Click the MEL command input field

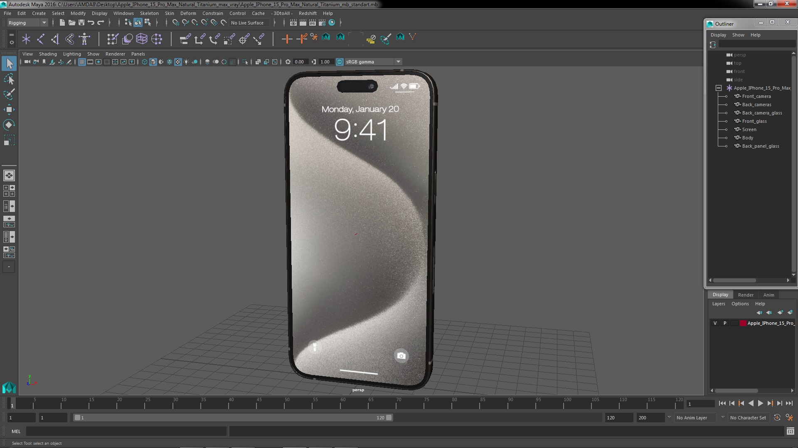click(126, 431)
